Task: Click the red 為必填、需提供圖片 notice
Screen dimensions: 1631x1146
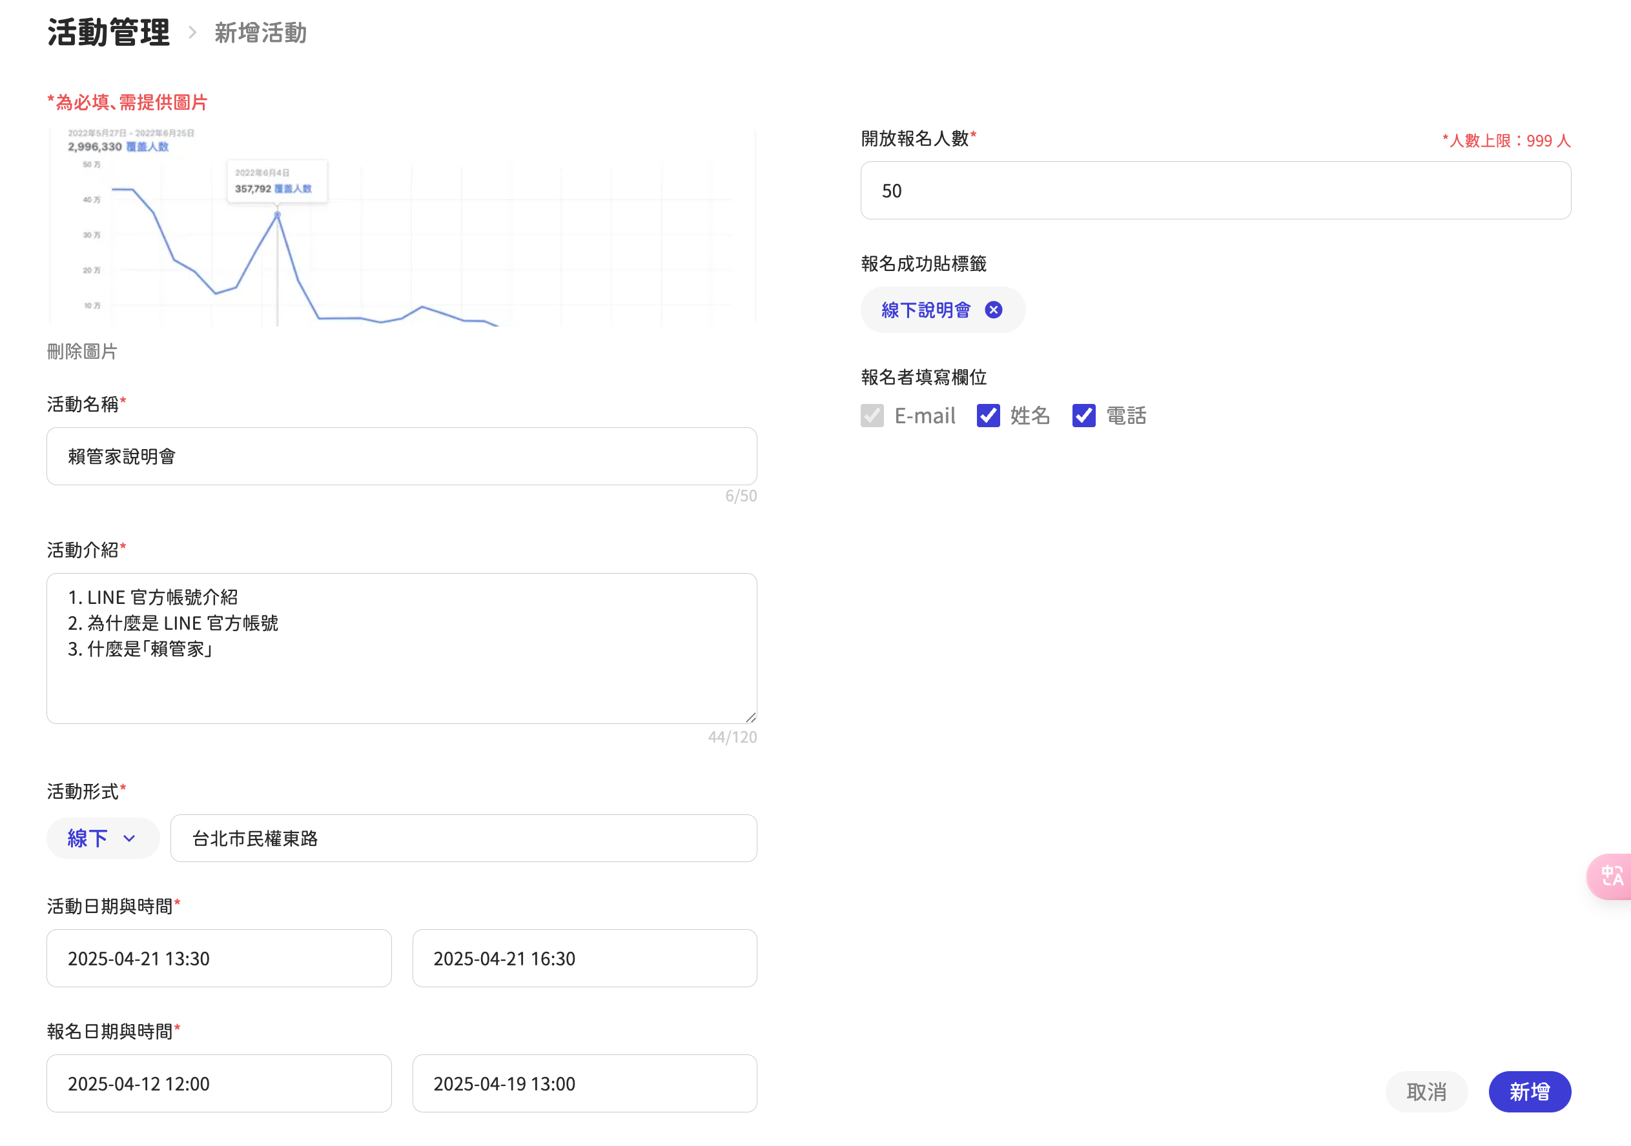Action: 127,102
